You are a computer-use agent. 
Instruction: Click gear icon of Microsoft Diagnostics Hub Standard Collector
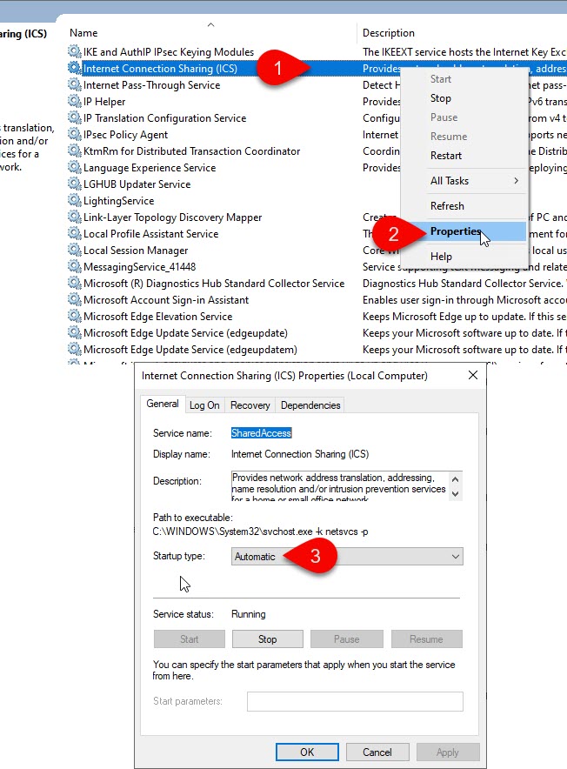[75, 284]
